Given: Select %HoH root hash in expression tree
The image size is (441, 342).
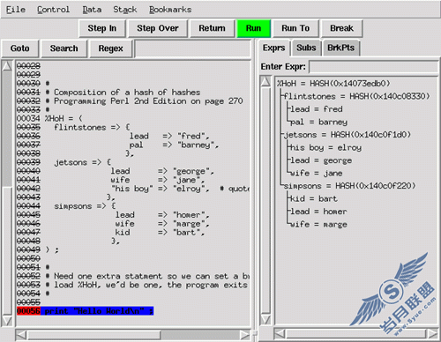Looking at the screenshot, I should tap(333, 84).
